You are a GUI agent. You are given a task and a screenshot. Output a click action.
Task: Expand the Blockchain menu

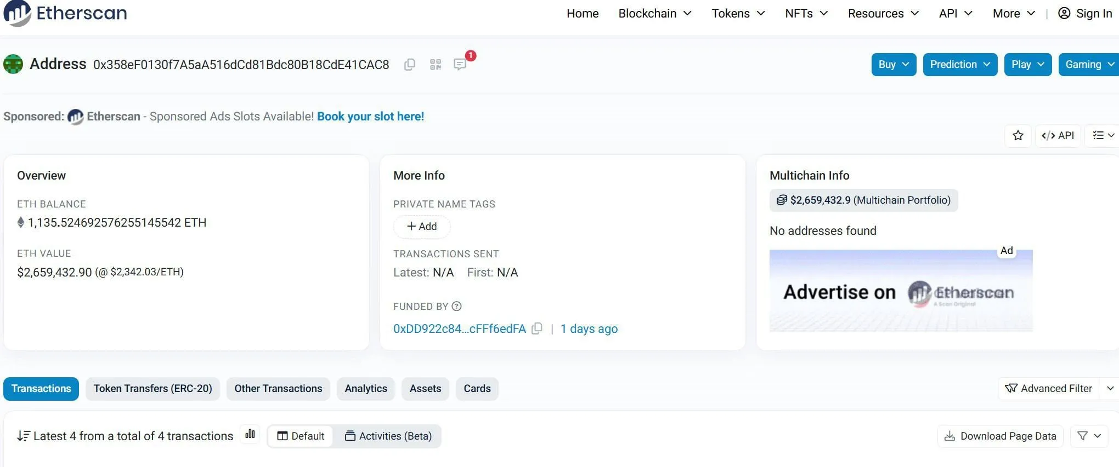tap(655, 13)
